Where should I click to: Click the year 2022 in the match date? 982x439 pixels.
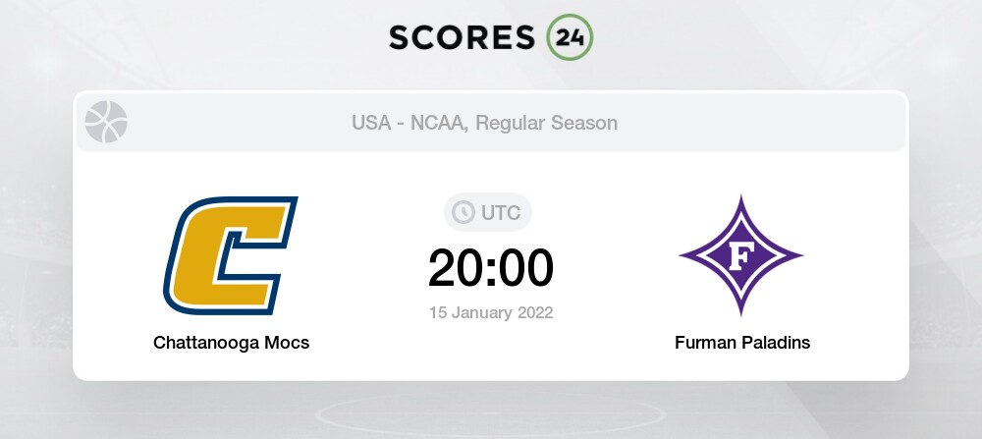(533, 313)
